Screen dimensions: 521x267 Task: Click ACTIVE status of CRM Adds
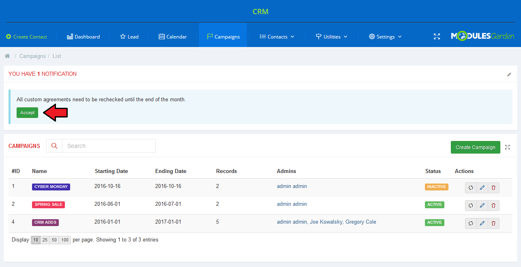[435, 222]
